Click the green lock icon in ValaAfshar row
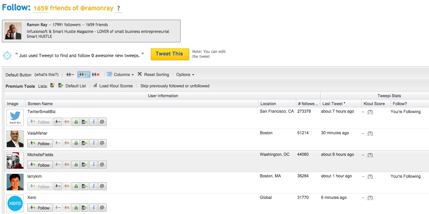Viewport: 429px width, 214px height. [x=76, y=144]
